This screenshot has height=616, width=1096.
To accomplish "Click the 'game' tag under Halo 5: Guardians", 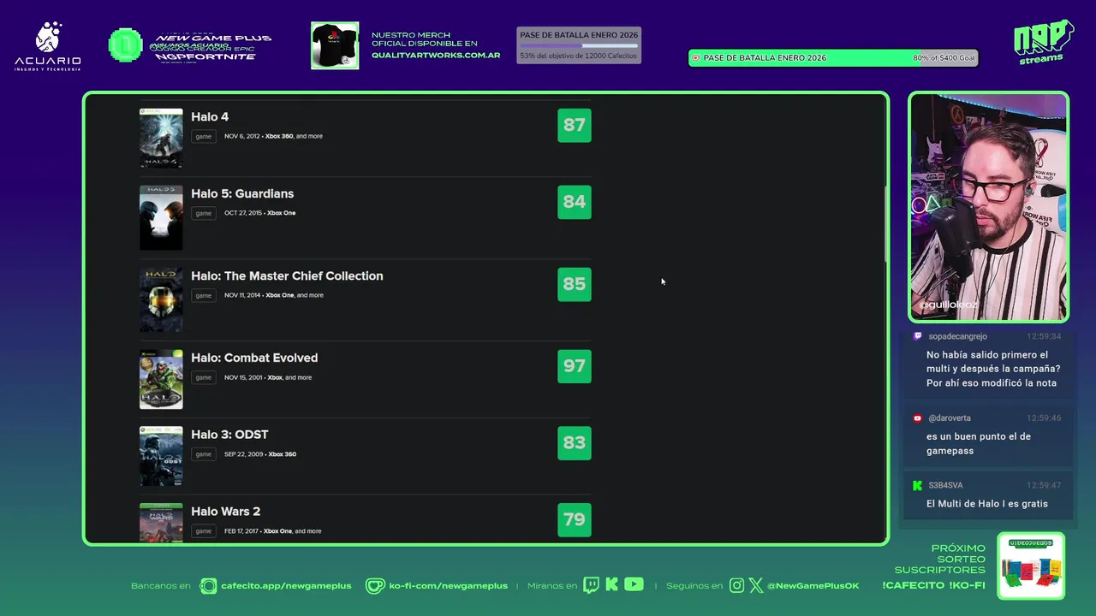I will pos(203,213).
